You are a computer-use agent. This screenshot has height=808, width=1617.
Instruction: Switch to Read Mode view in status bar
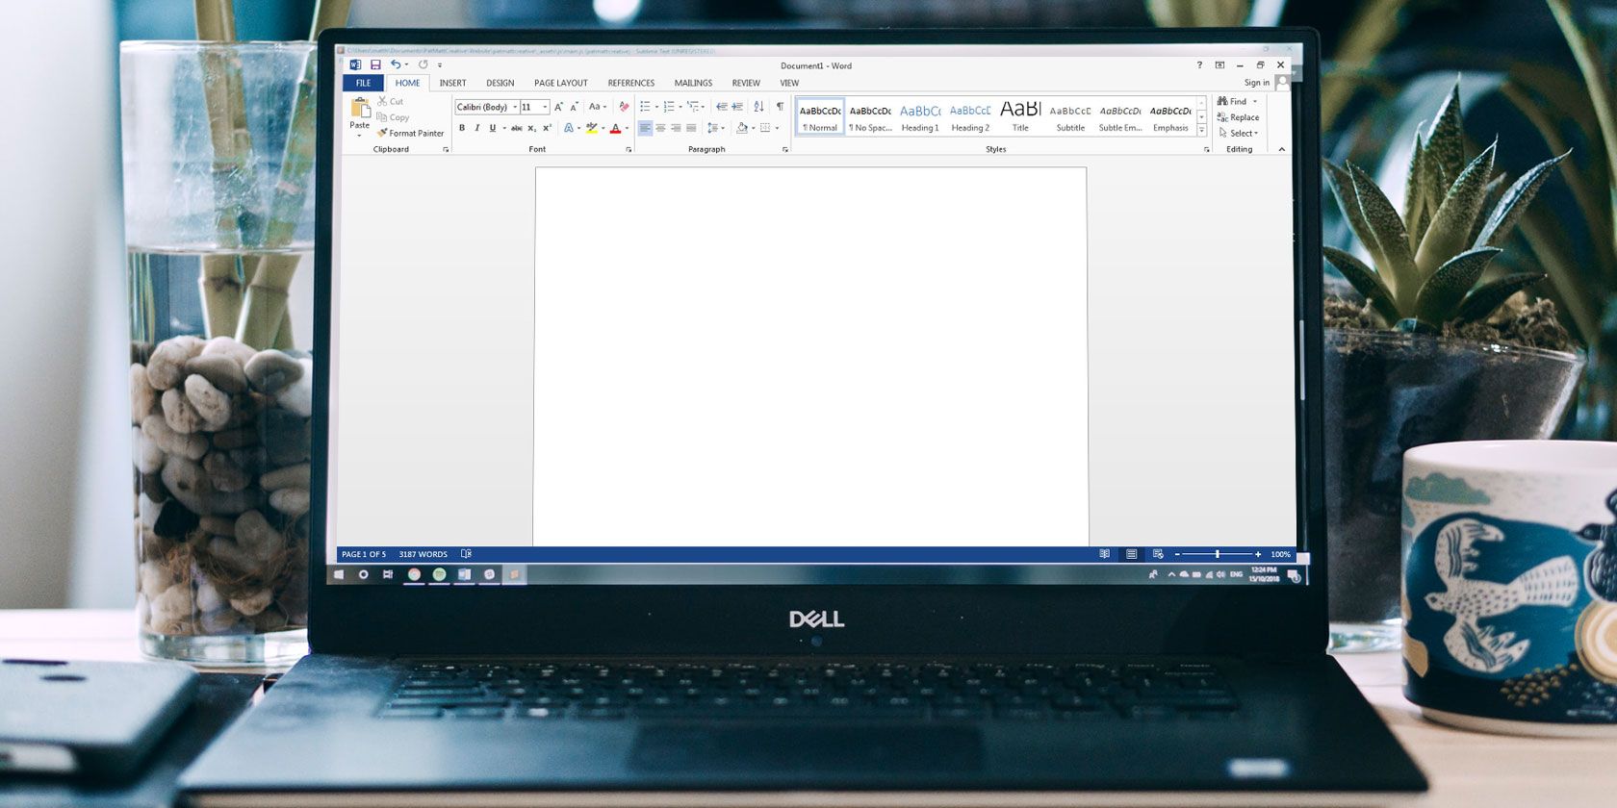(1104, 554)
